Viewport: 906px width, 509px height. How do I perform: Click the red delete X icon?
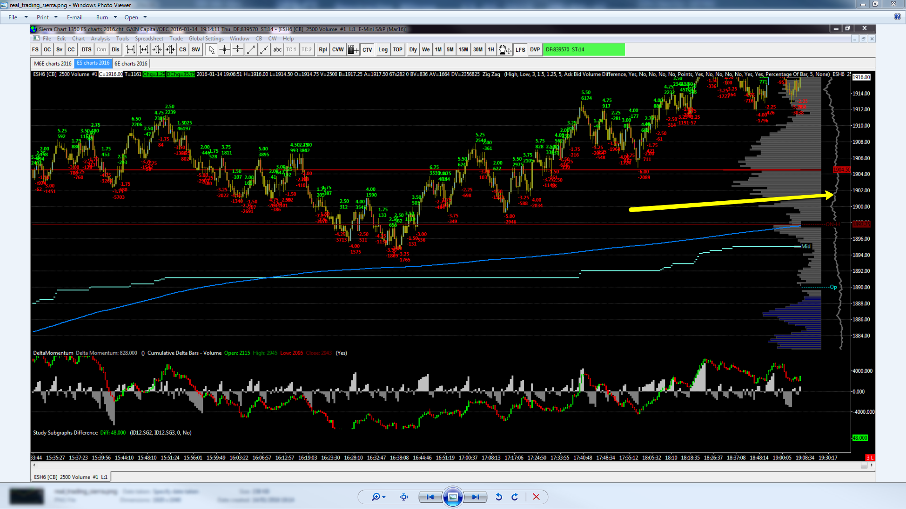[536, 497]
